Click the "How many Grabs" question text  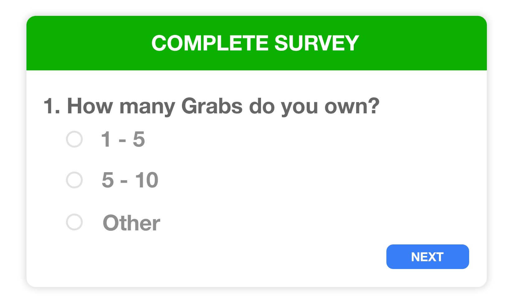(x=155, y=106)
